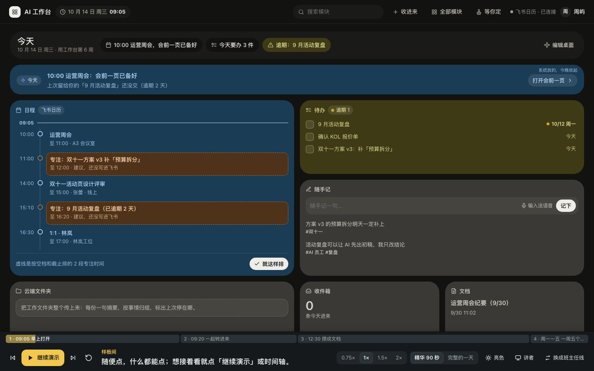Jump to timeline step 1 · 09:05 早上打开

coord(92,339)
